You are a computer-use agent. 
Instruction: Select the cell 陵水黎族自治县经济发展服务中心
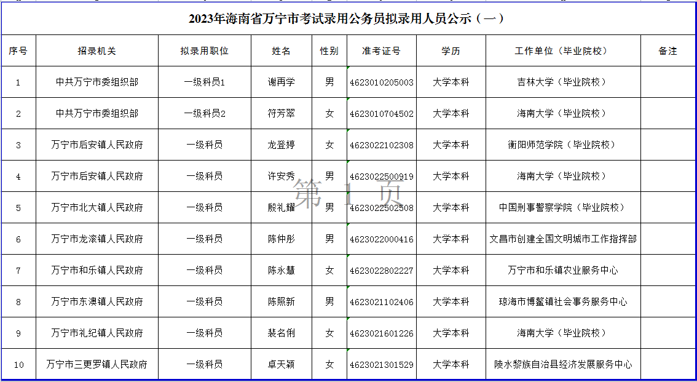coord(563,365)
